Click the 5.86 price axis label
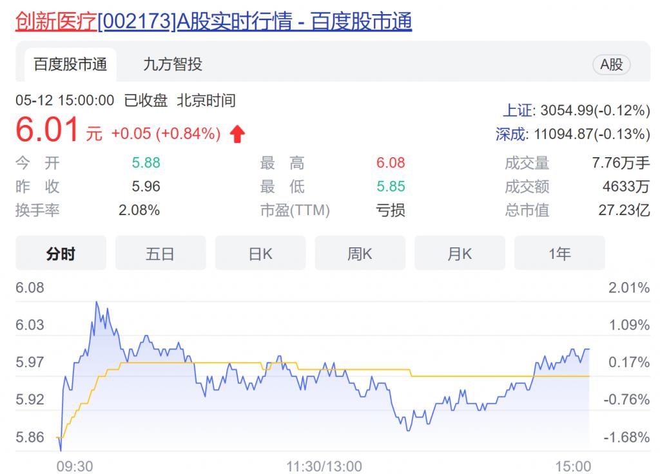The image size is (660, 474). (x=30, y=437)
